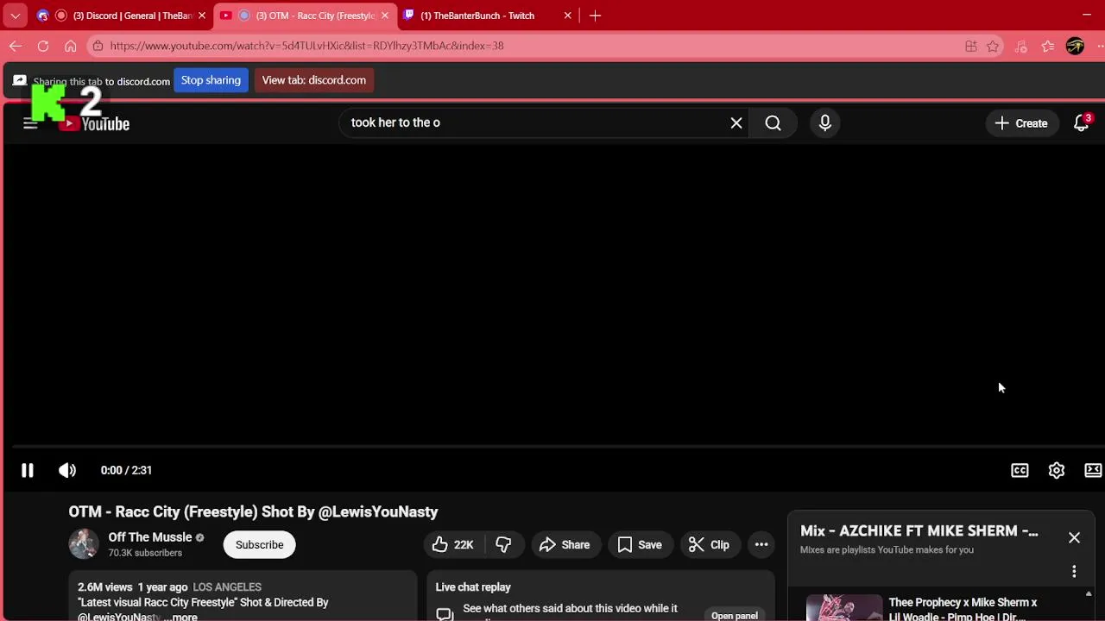Open browser profile avatar
Viewport: 1105px width, 621px height.
coord(1075,47)
